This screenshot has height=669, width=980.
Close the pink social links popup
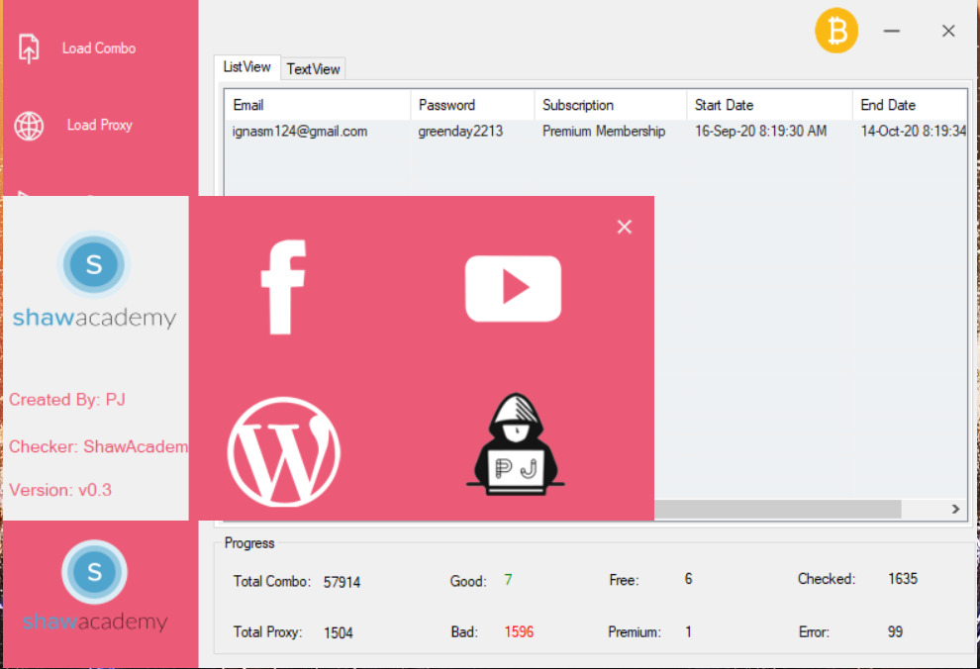(625, 227)
